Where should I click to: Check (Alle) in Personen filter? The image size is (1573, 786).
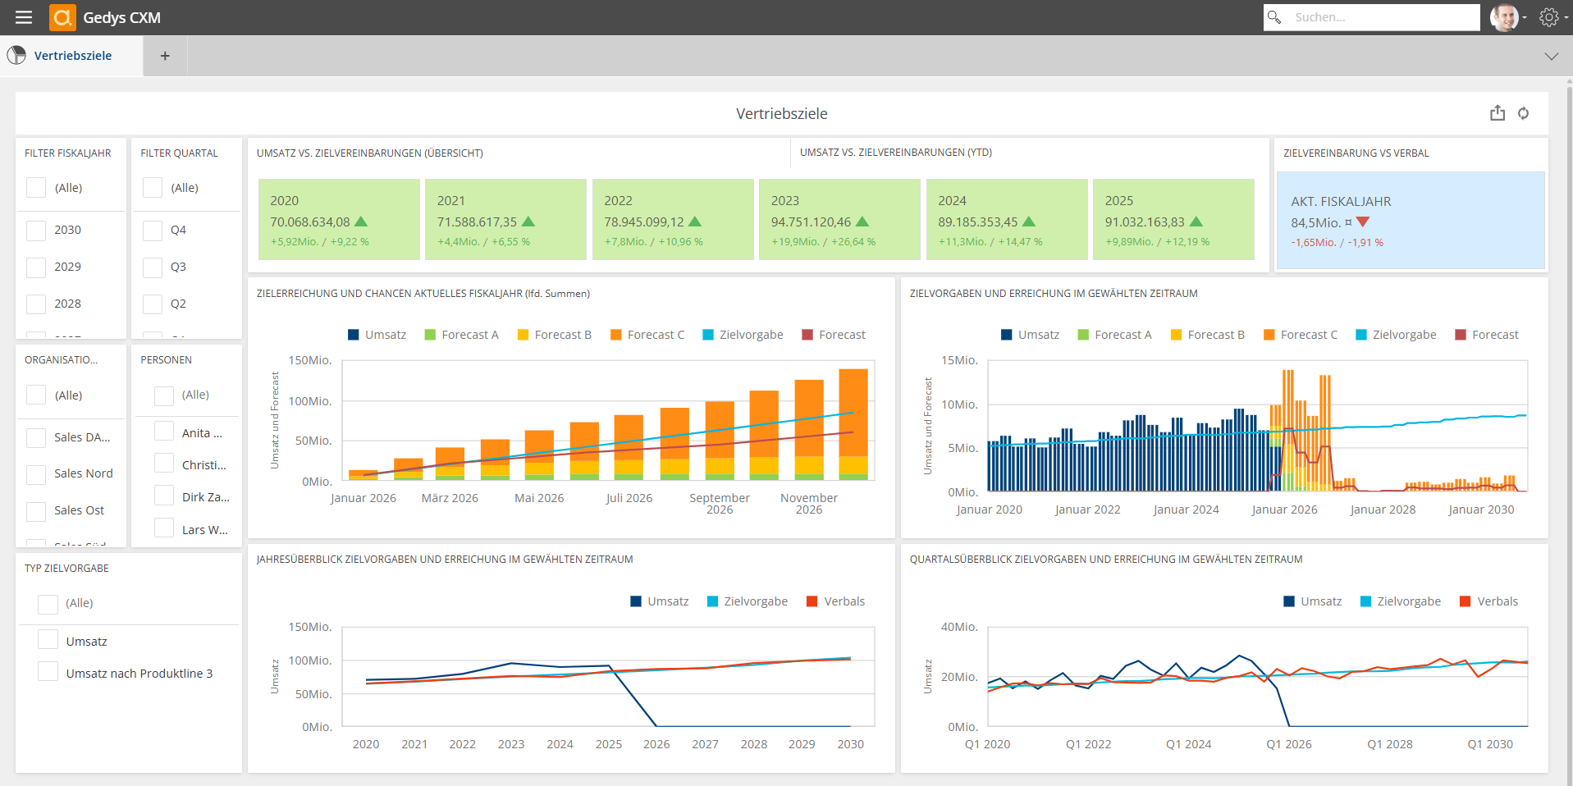(164, 396)
